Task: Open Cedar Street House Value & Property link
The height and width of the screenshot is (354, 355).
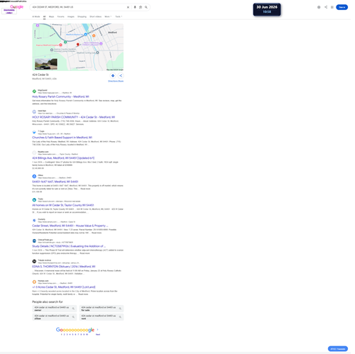Action: point(70,226)
